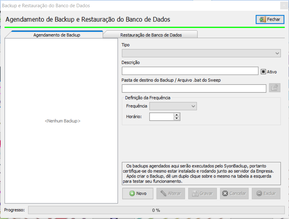The height and width of the screenshot is (219, 289).
Task: Click the green plus Novo button
Action: (x=138, y=194)
